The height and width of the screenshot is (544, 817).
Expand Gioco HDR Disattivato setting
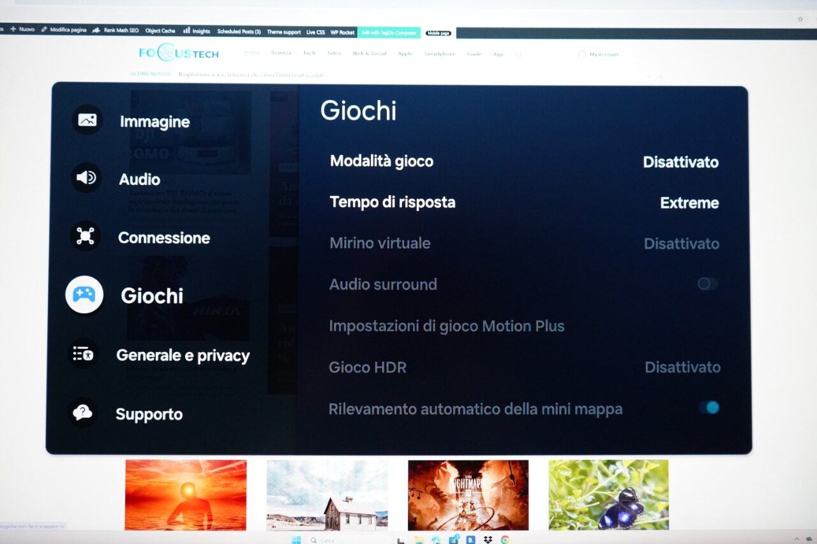pyautogui.click(x=682, y=367)
